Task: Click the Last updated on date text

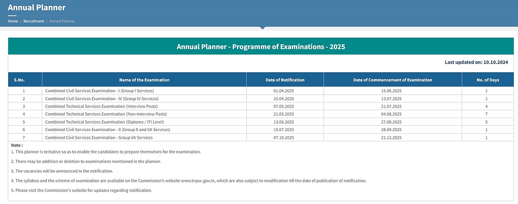Action: [476, 62]
